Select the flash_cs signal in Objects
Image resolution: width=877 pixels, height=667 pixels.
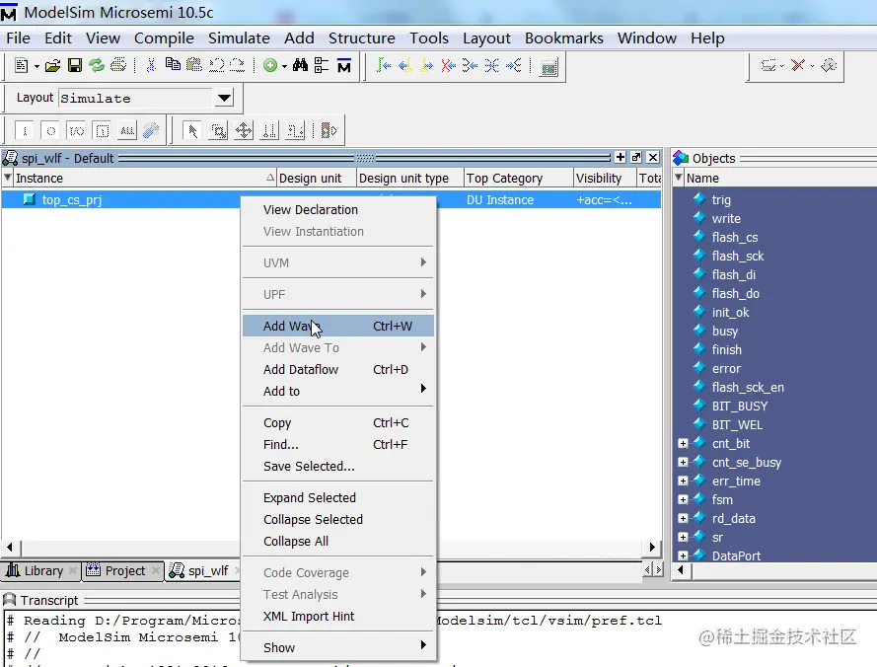coord(734,237)
